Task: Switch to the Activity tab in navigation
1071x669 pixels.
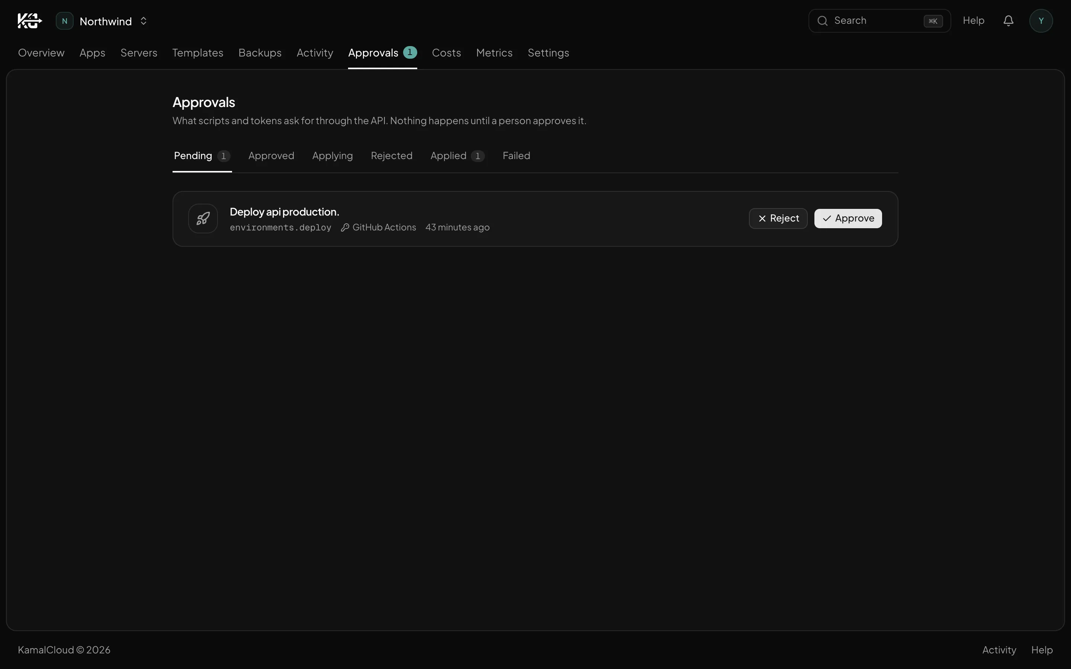Action: [x=315, y=53]
